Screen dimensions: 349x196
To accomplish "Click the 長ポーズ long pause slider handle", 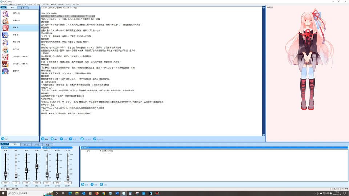I will click(x=57, y=176).
